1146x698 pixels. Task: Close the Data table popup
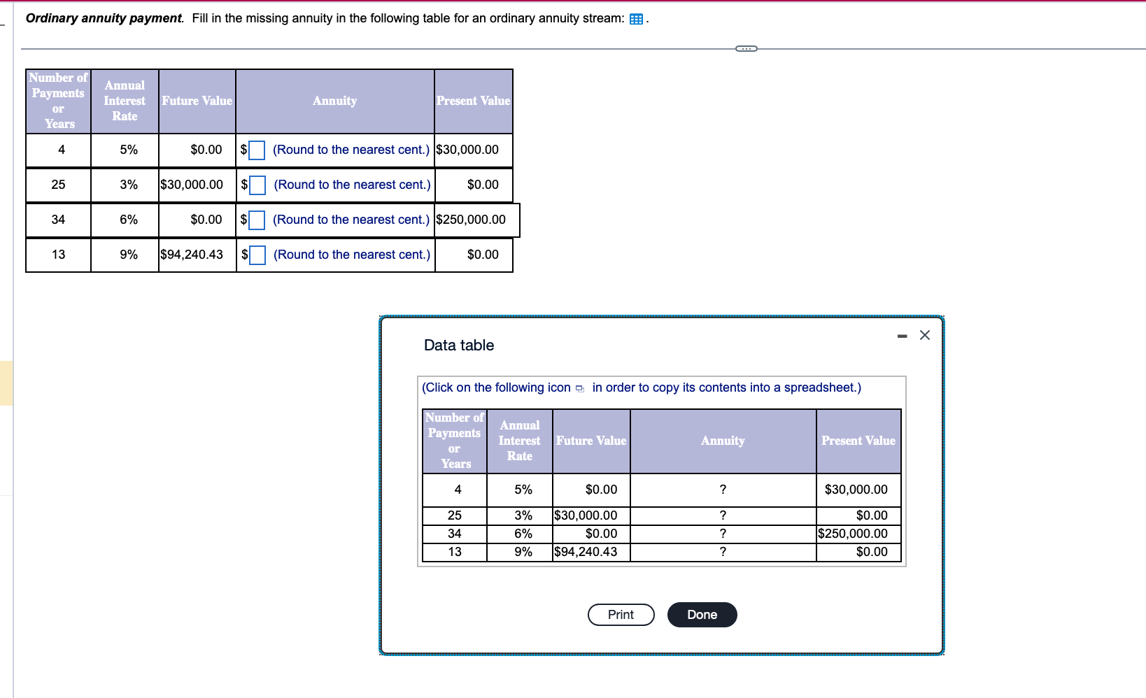pyautogui.click(x=924, y=335)
